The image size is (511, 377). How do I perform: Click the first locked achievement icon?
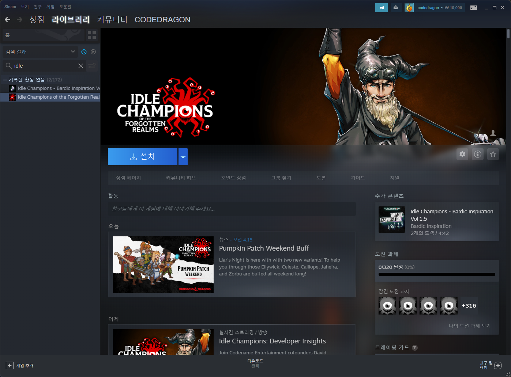[387, 306]
